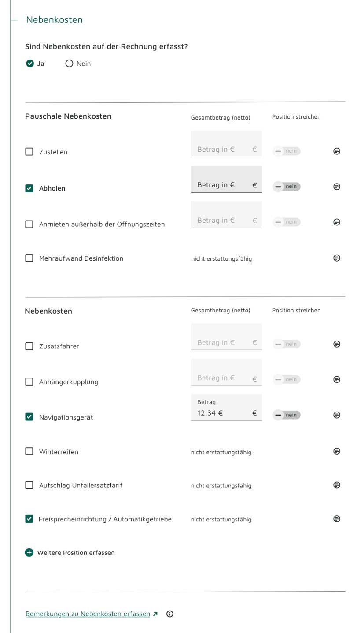Click comment icon beside Mehraufwand Desinfektion
Viewport: 361px width, 633px height.
[337, 258]
